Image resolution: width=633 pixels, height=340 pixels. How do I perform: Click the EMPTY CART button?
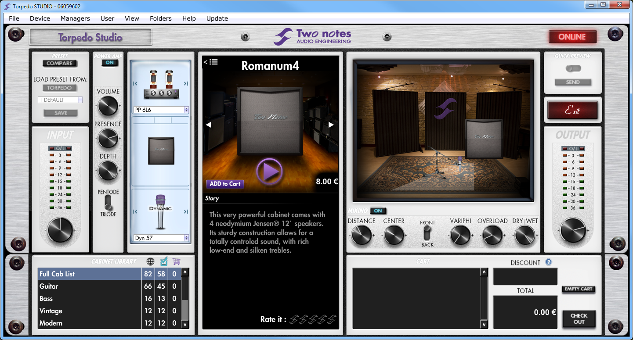579,289
